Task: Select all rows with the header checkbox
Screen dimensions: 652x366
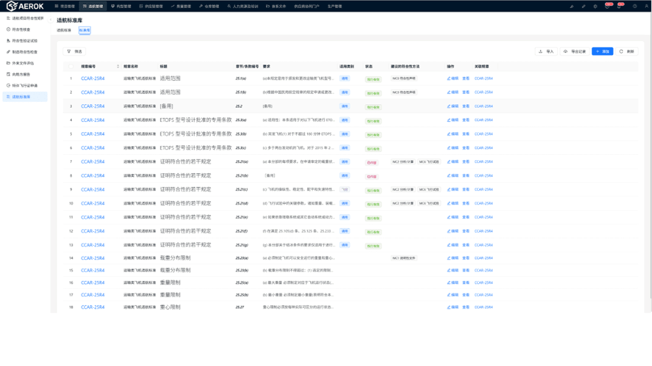Action: click(72, 66)
